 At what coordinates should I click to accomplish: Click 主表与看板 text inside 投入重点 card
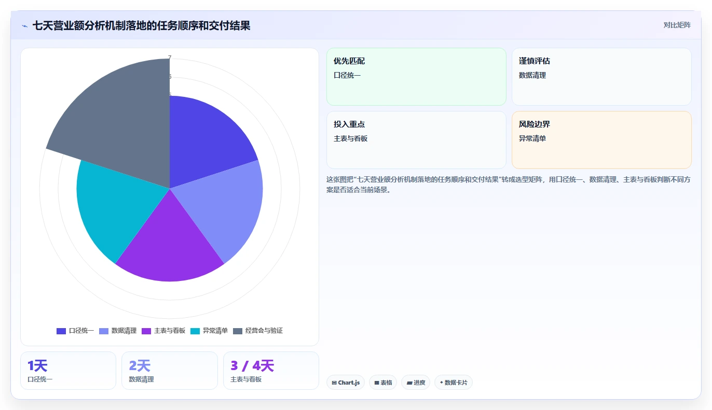coord(351,138)
